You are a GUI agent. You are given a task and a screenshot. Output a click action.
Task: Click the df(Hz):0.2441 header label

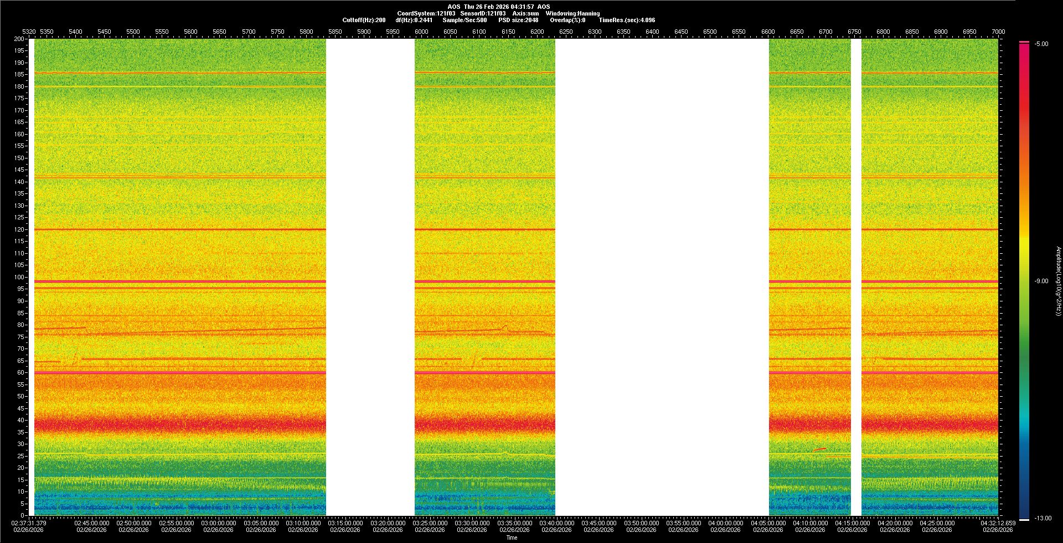pos(414,20)
